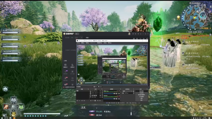212x119 pixels.
Task: Click 退出 button in Controls
Action: coord(142,100)
